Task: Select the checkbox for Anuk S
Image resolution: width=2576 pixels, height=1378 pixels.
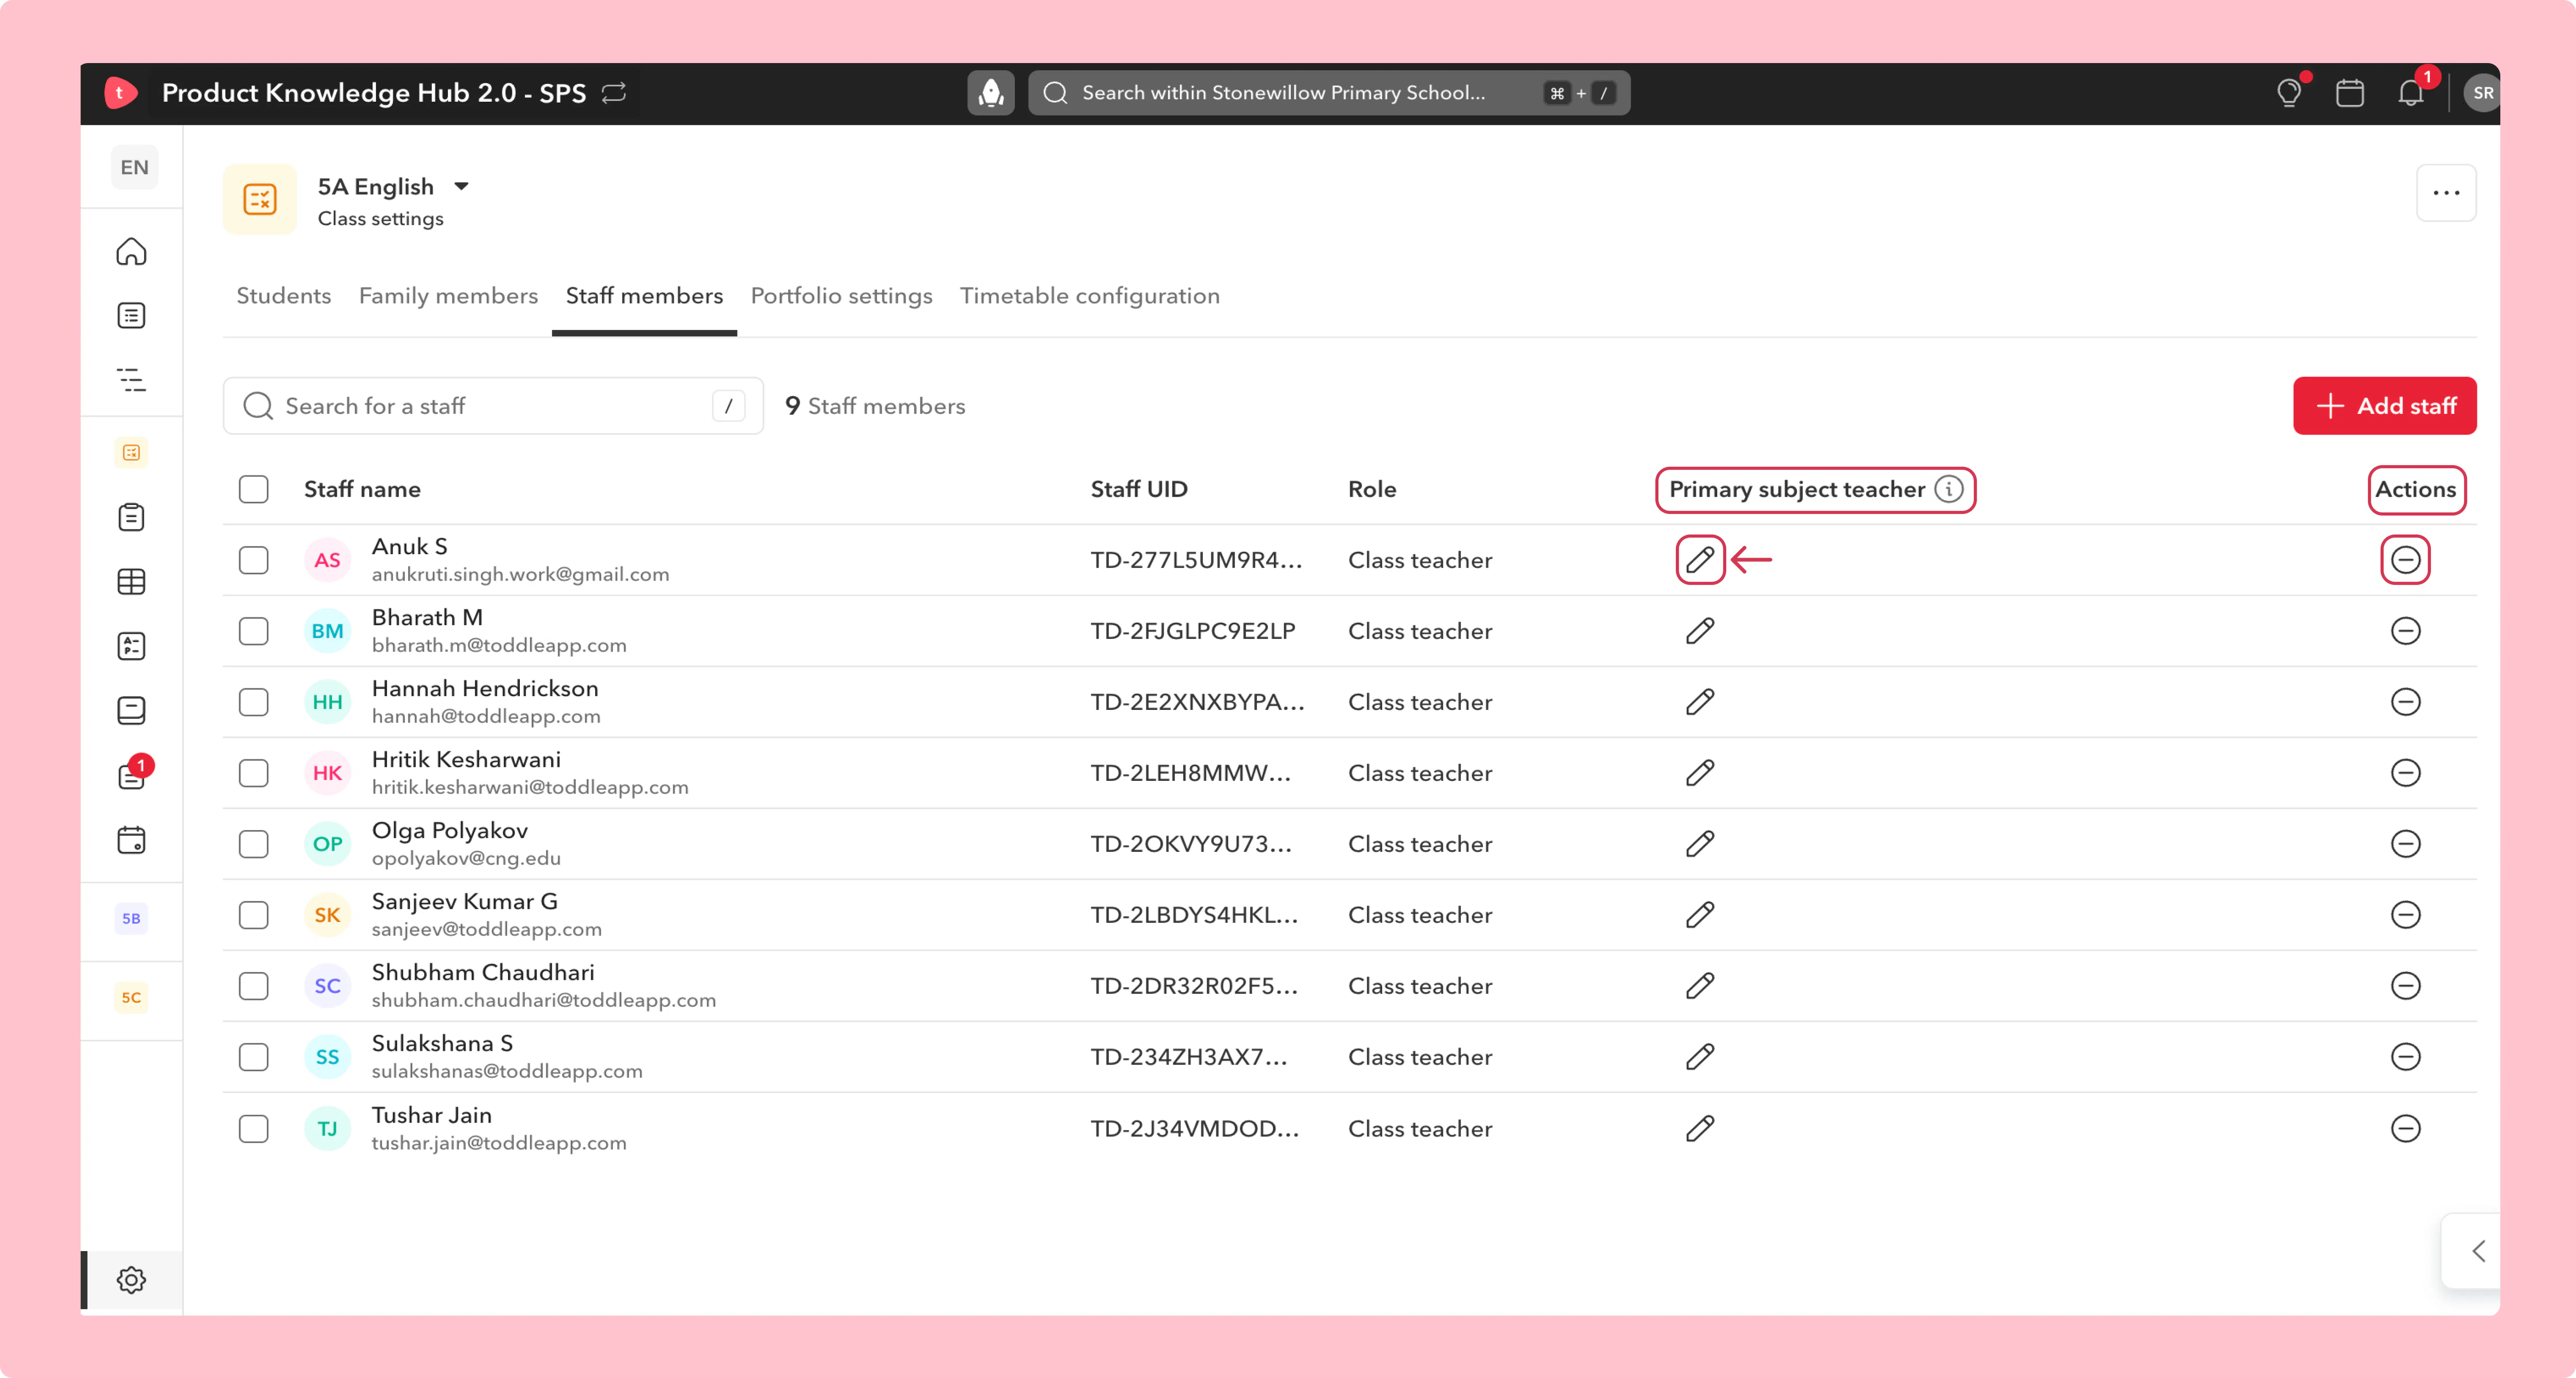Action: click(x=254, y=560)
